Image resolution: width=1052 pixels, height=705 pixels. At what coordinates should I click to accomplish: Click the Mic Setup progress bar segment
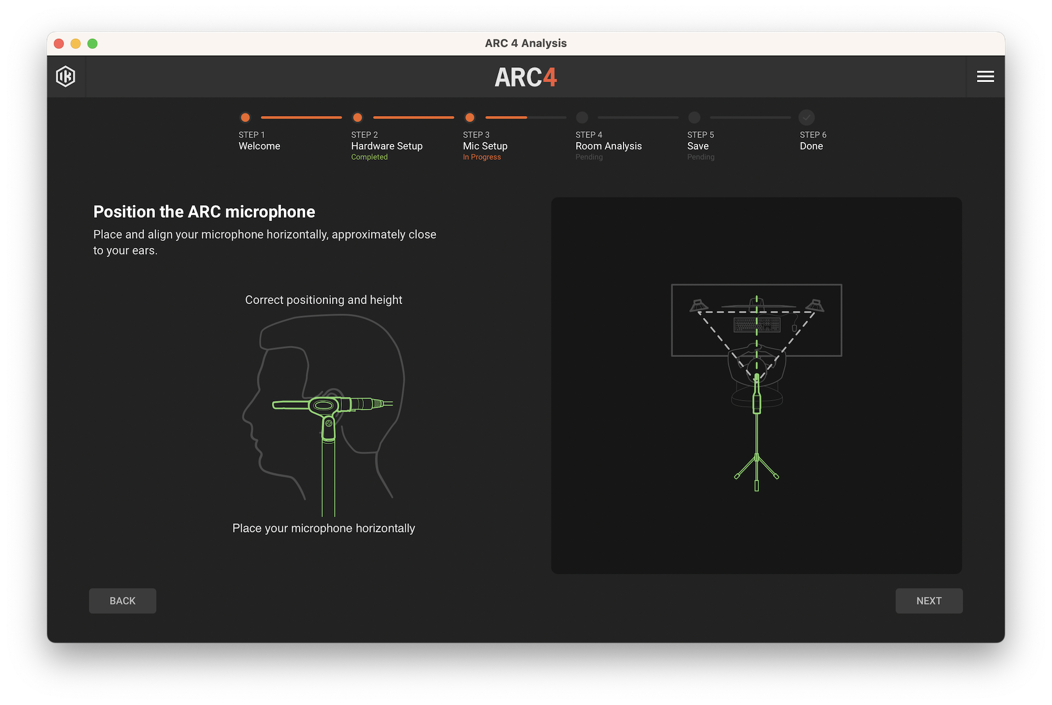pyautogui.click(x=525, y=118)
